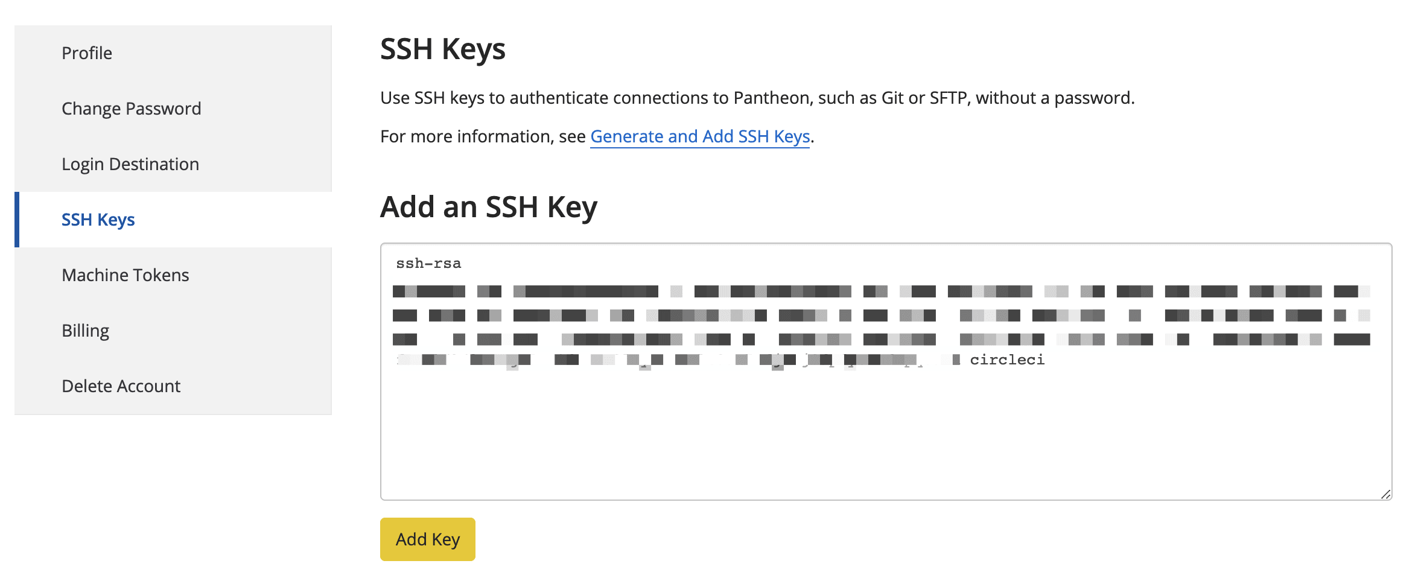
Task: Click the SSH Keys sidebar item
Action: pyautogui.click(x=98, y=220)
